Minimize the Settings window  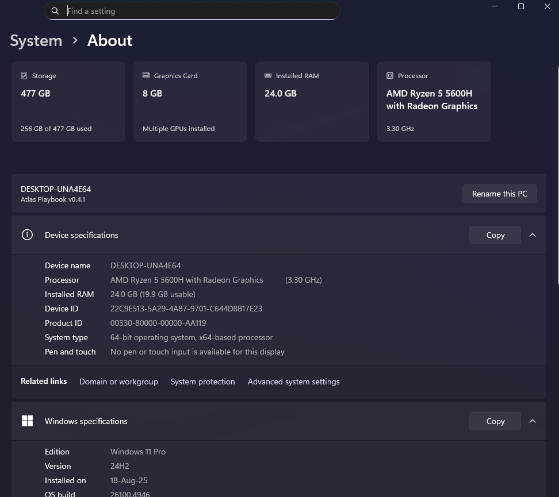[495, 6]
